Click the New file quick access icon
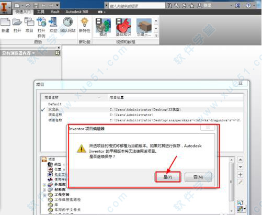 (17, 6)
